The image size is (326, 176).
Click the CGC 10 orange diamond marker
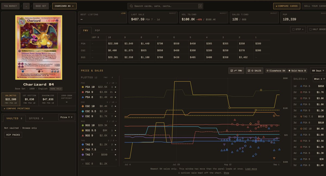tap(83, 106)
